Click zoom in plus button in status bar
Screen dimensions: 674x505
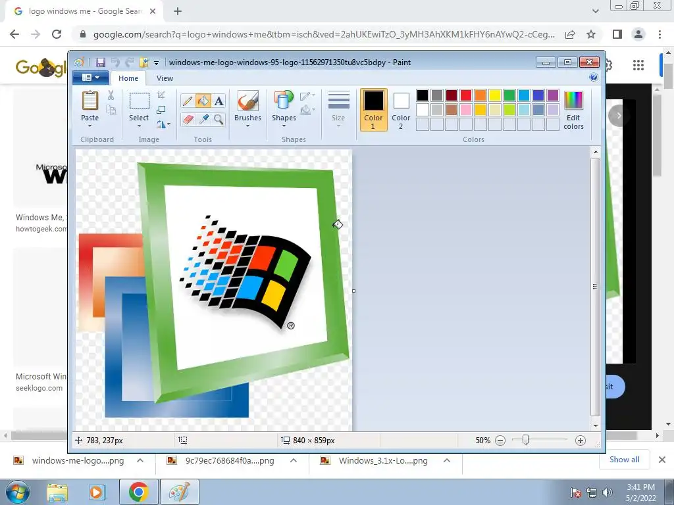pyautogui.click(x=581, y=441)
